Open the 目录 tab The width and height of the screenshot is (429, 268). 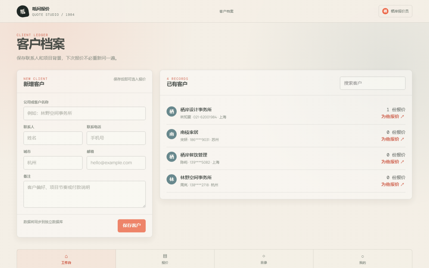click(x=264, y=259)
